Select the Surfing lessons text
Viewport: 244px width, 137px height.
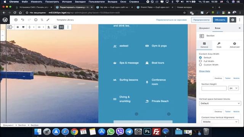click(129, 80)
